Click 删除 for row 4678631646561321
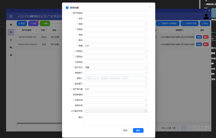 [x=206, y=37]
